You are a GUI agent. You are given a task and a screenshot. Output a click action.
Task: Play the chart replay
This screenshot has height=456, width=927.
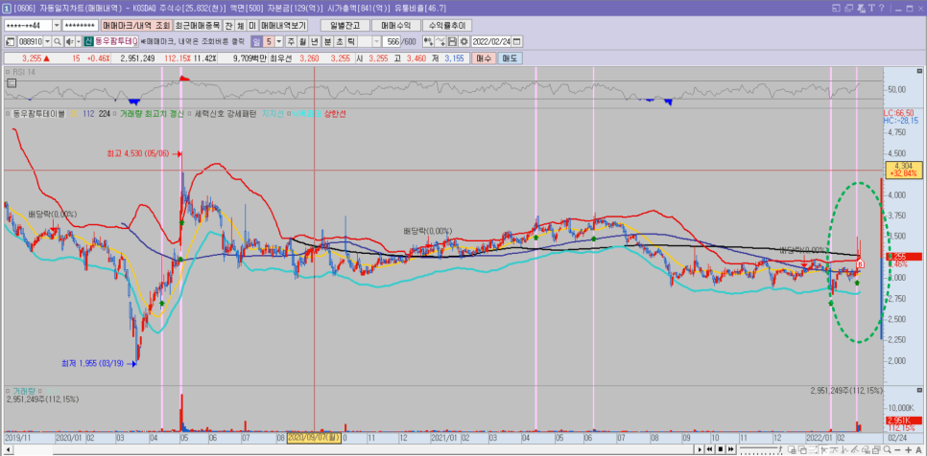(x=700, y=449)
